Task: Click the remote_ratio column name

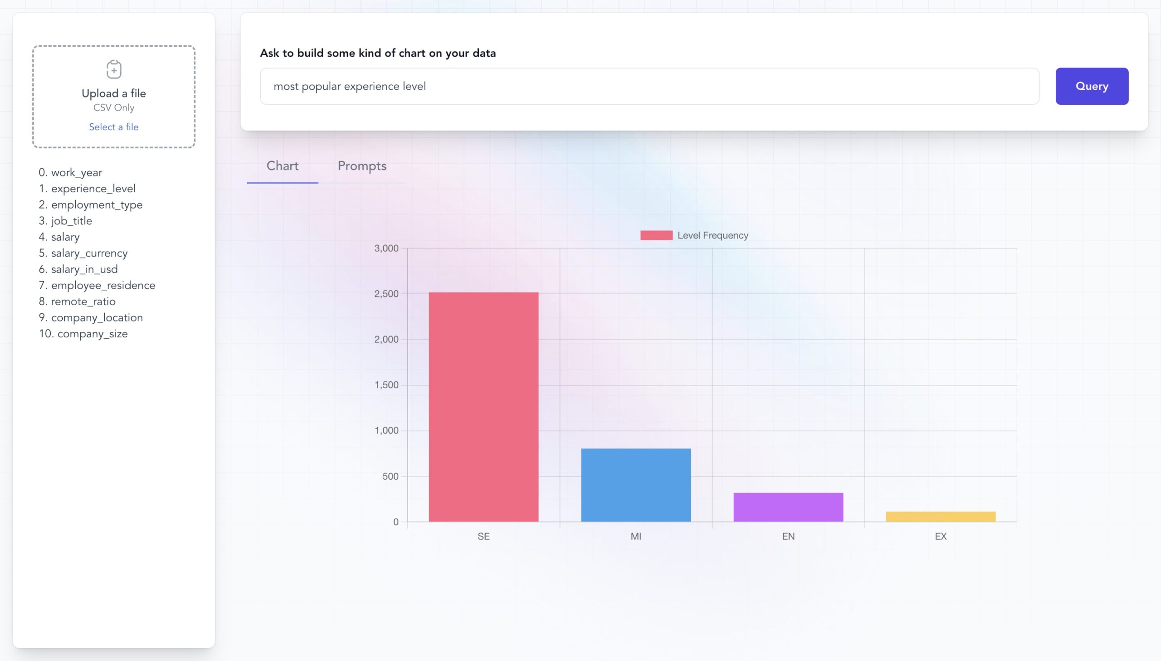Action: coord(83,301)
